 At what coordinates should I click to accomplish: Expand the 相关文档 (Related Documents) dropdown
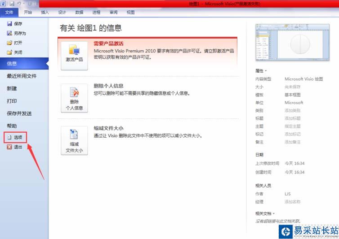(x=265, y=213)
